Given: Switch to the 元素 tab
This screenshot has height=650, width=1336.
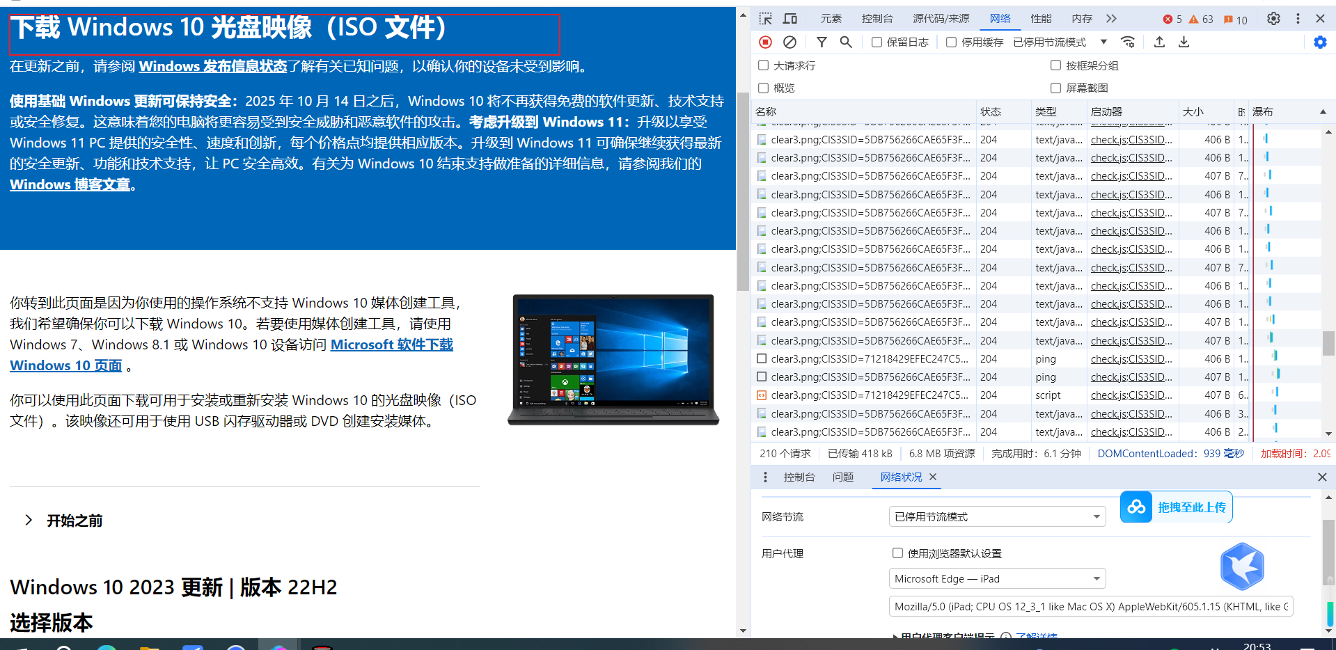Looking at the screenshot, I should [831, 19].
